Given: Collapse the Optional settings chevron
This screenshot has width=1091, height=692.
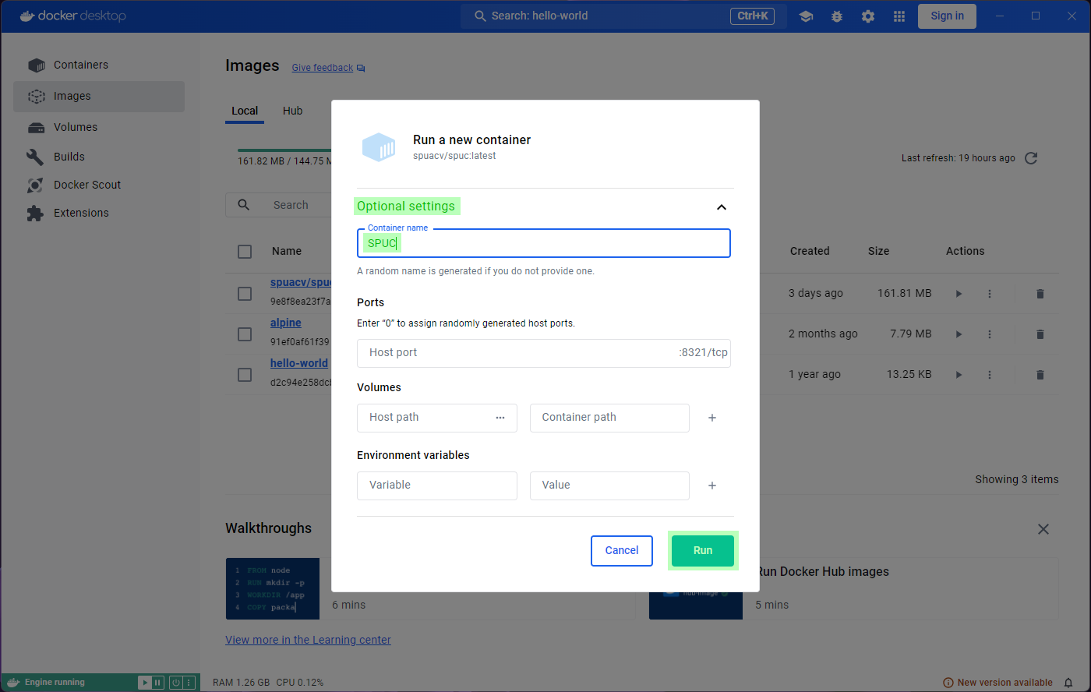Looking at the screenshot, I should [722, 207].
